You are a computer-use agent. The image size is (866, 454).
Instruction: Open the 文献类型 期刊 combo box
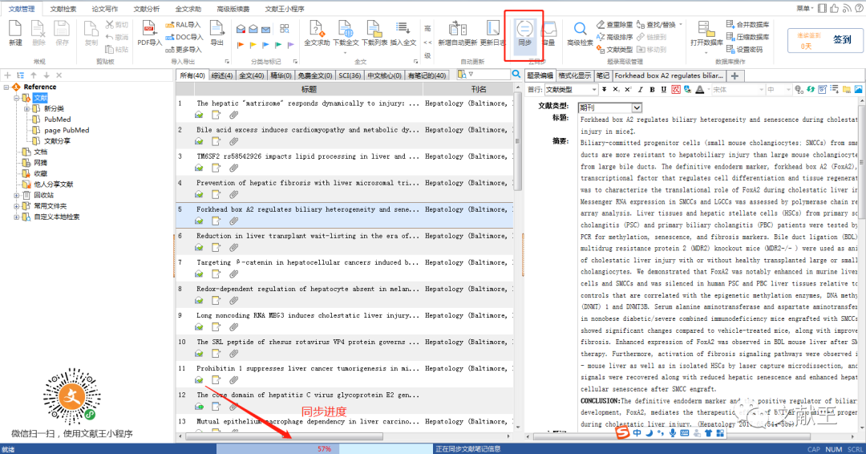(609, 107)
